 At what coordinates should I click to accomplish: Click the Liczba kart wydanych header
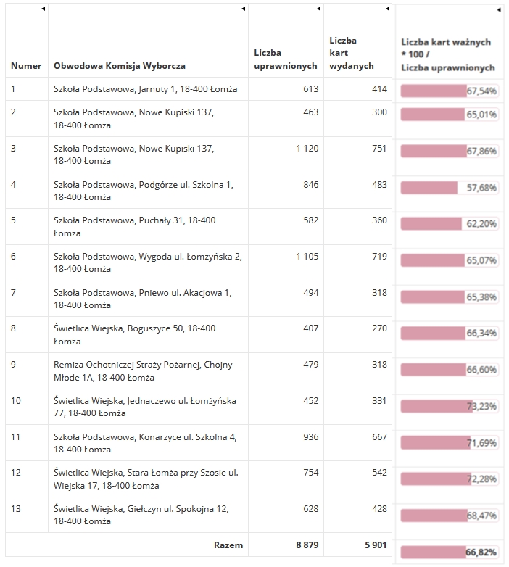[x=352, y=53]
